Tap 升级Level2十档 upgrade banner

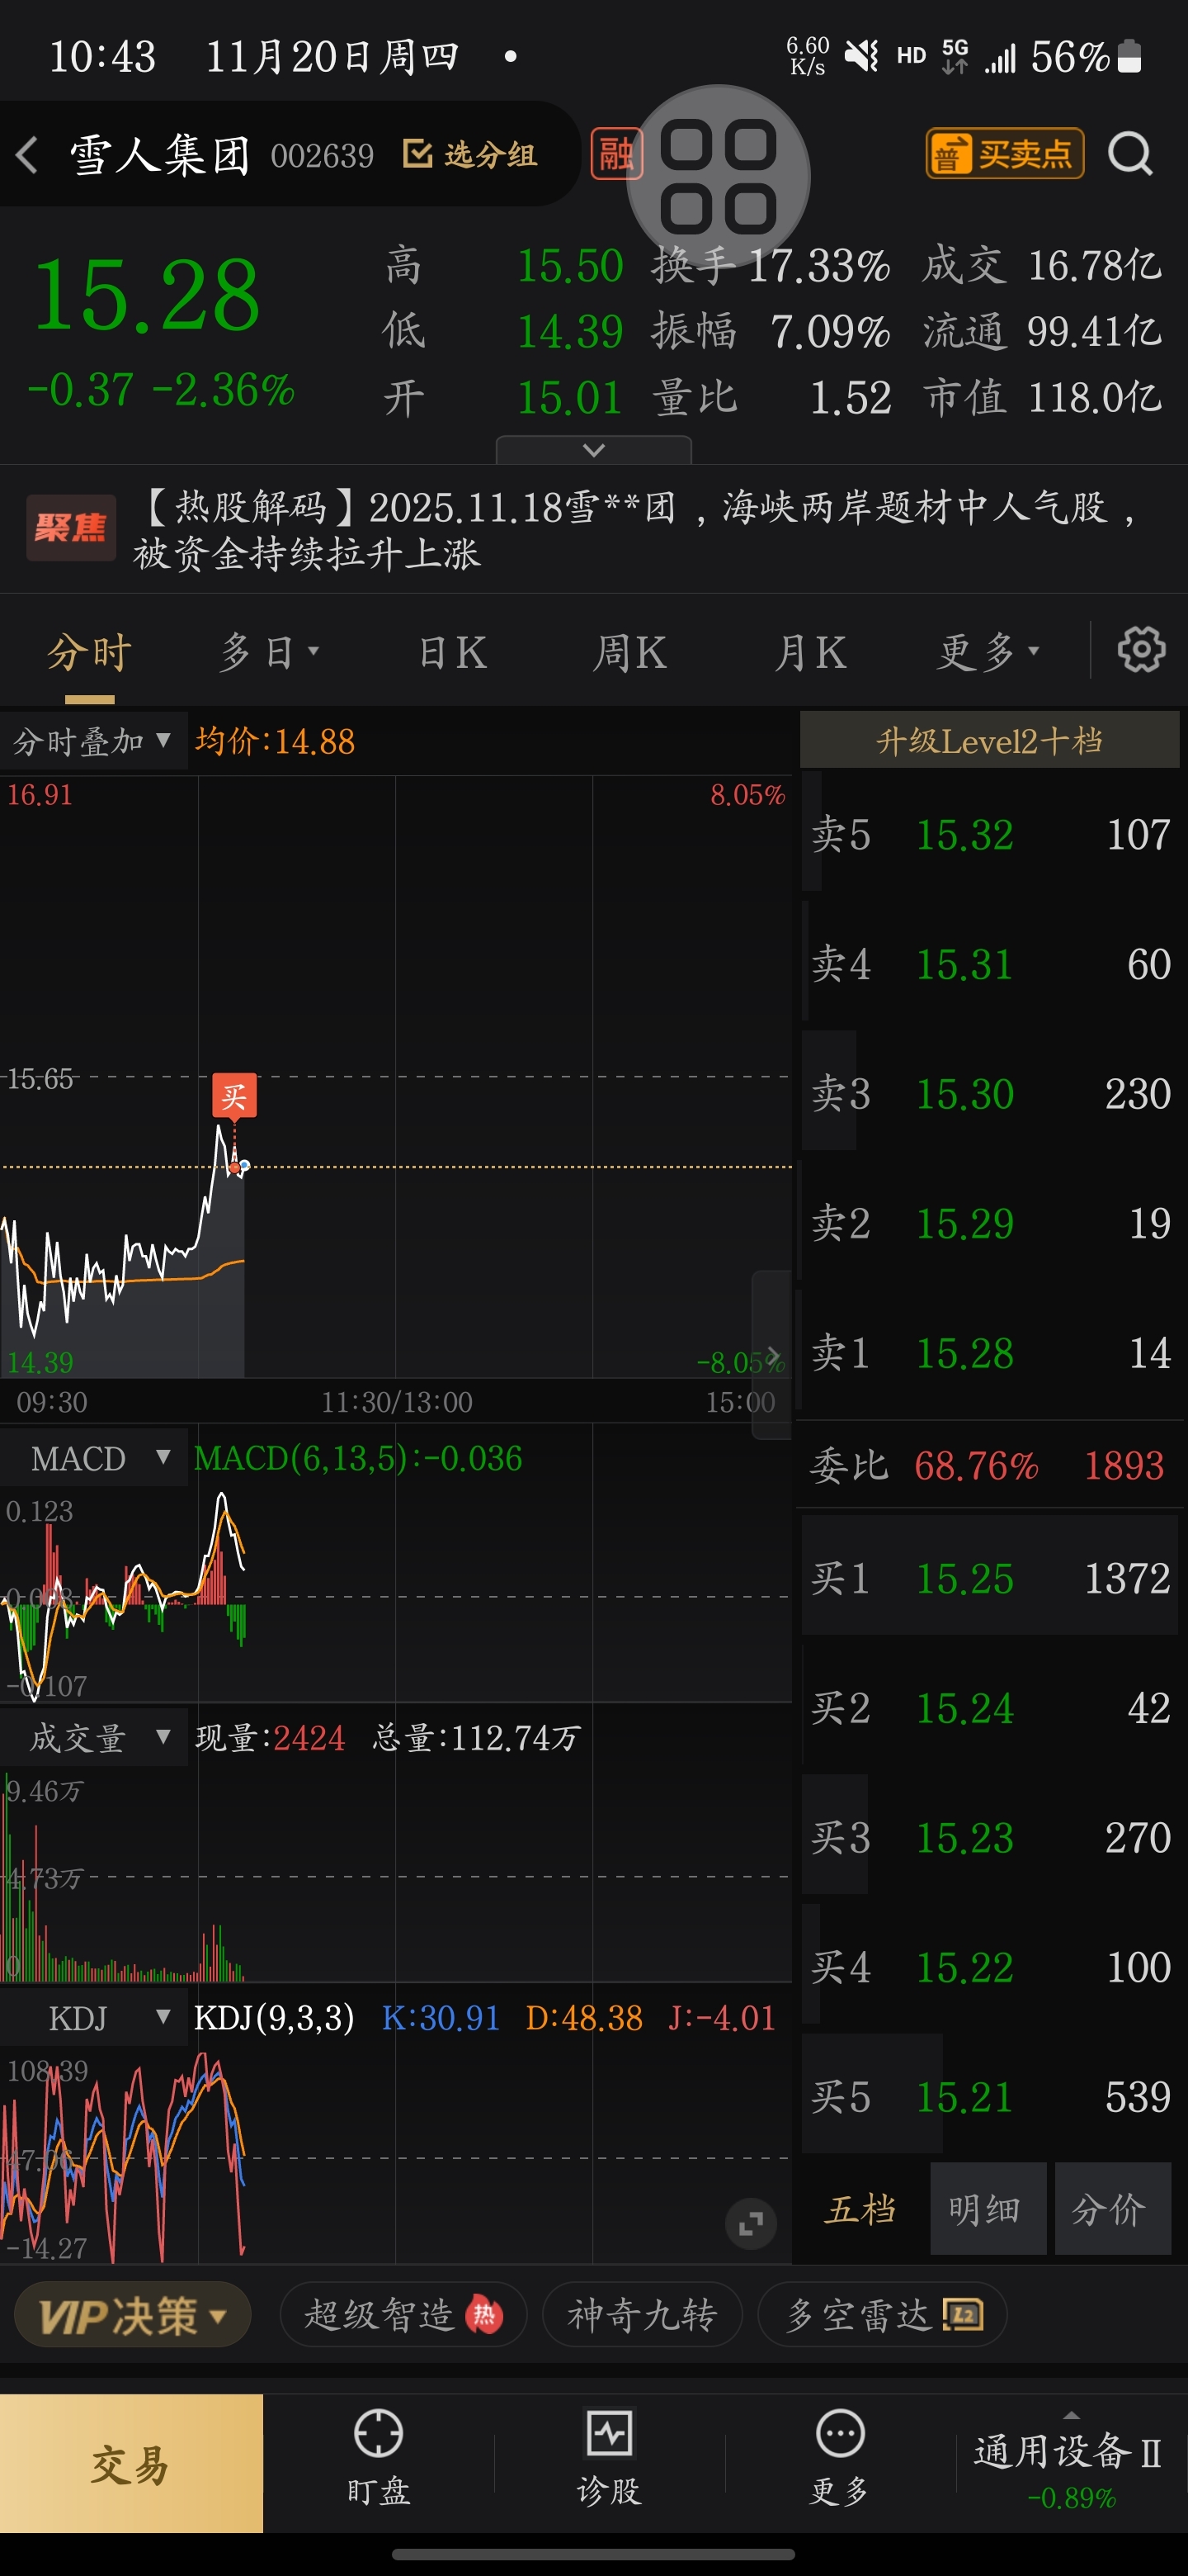click(x=989, y=740)
